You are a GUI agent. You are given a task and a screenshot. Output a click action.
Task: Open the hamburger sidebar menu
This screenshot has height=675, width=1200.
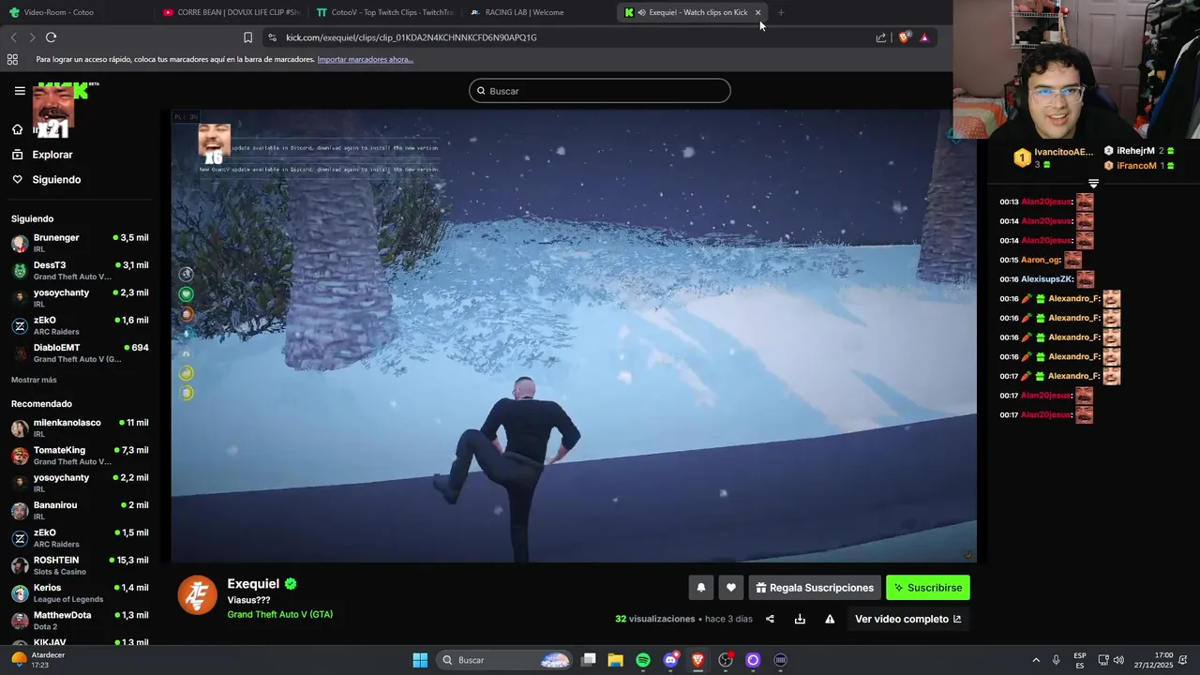(20, 91)
